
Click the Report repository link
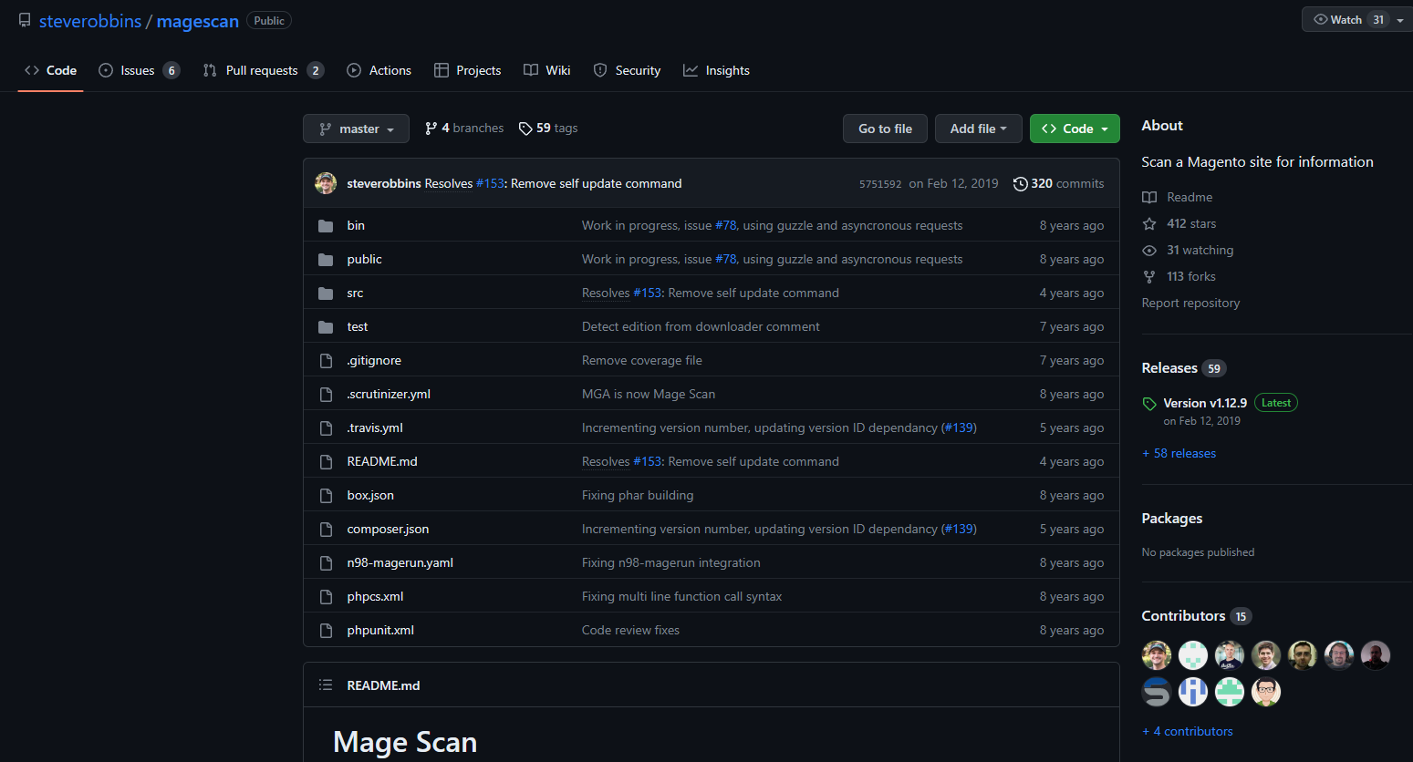tap(1191, 304)
